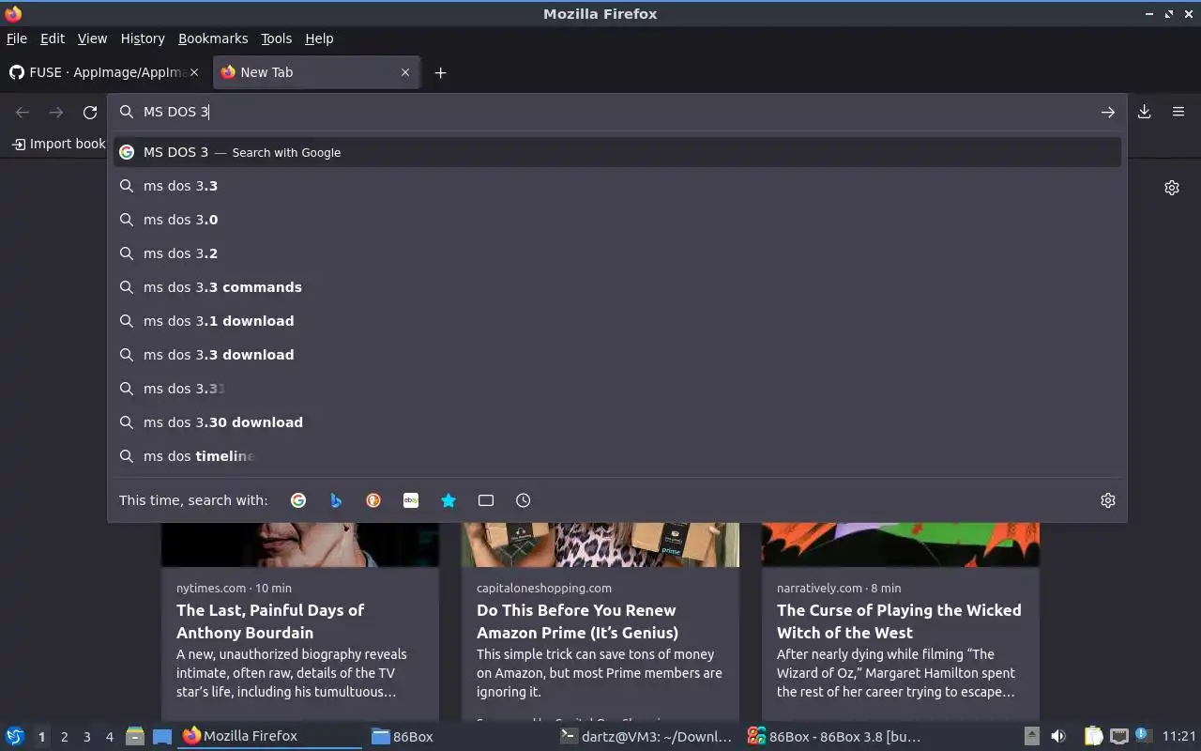Switch to the FUSE AppImage tab

point(105,72)
